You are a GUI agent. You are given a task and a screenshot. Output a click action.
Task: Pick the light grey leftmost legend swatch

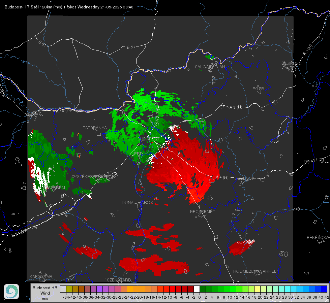tap(63, 289)
